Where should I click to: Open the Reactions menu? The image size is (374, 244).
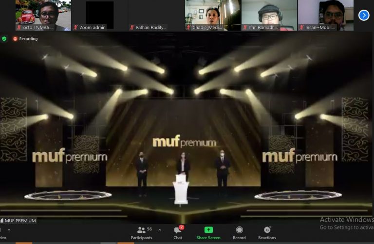tap(267, 233)
